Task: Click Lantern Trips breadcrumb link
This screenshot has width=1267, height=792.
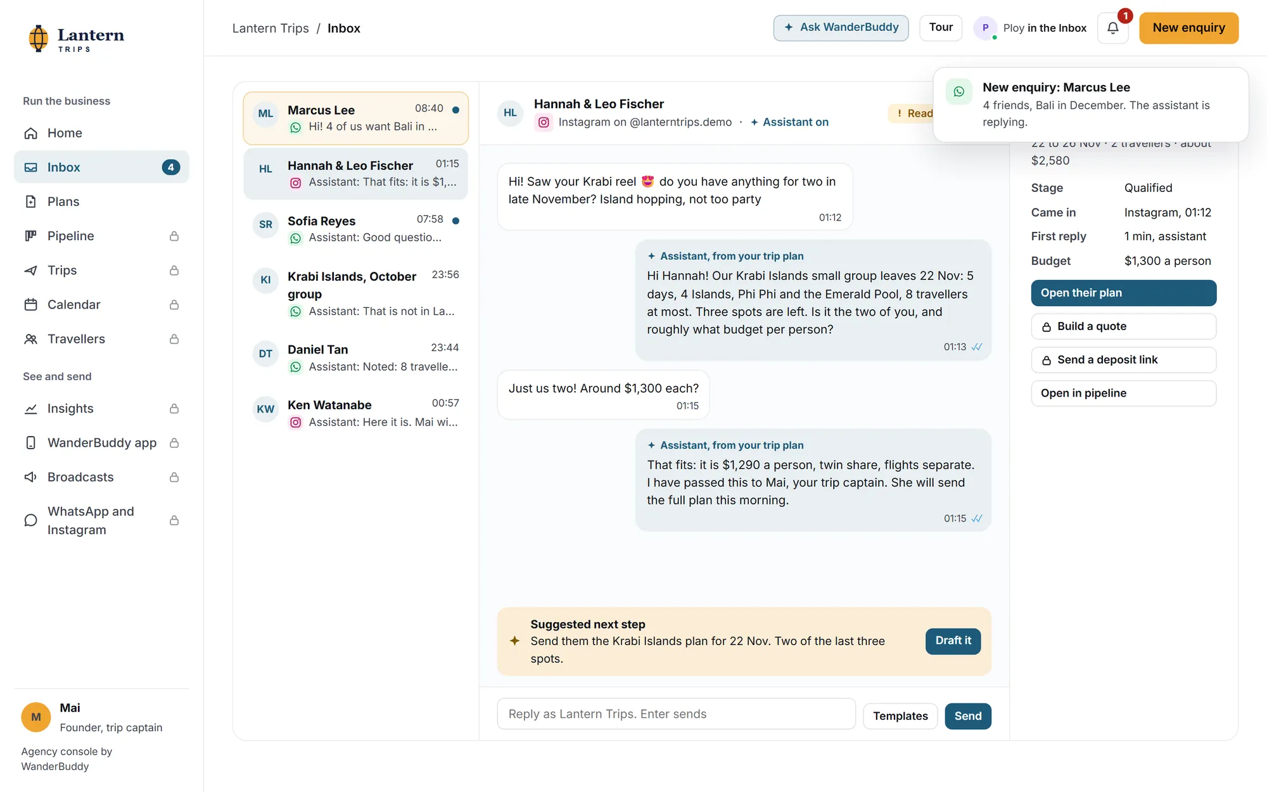Action: (x=271, y=29)
